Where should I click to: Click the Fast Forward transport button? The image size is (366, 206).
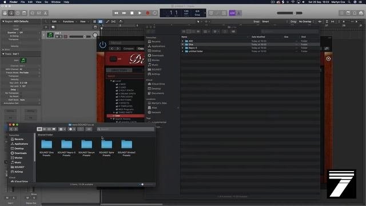(124, 13)
